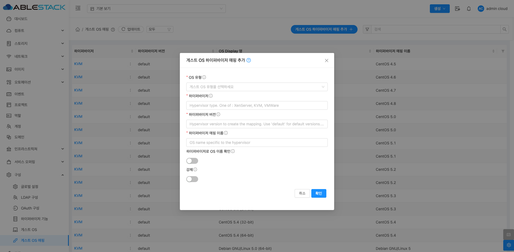
Task: Click the search magnifier icon
Action: (x=504, y=29)
